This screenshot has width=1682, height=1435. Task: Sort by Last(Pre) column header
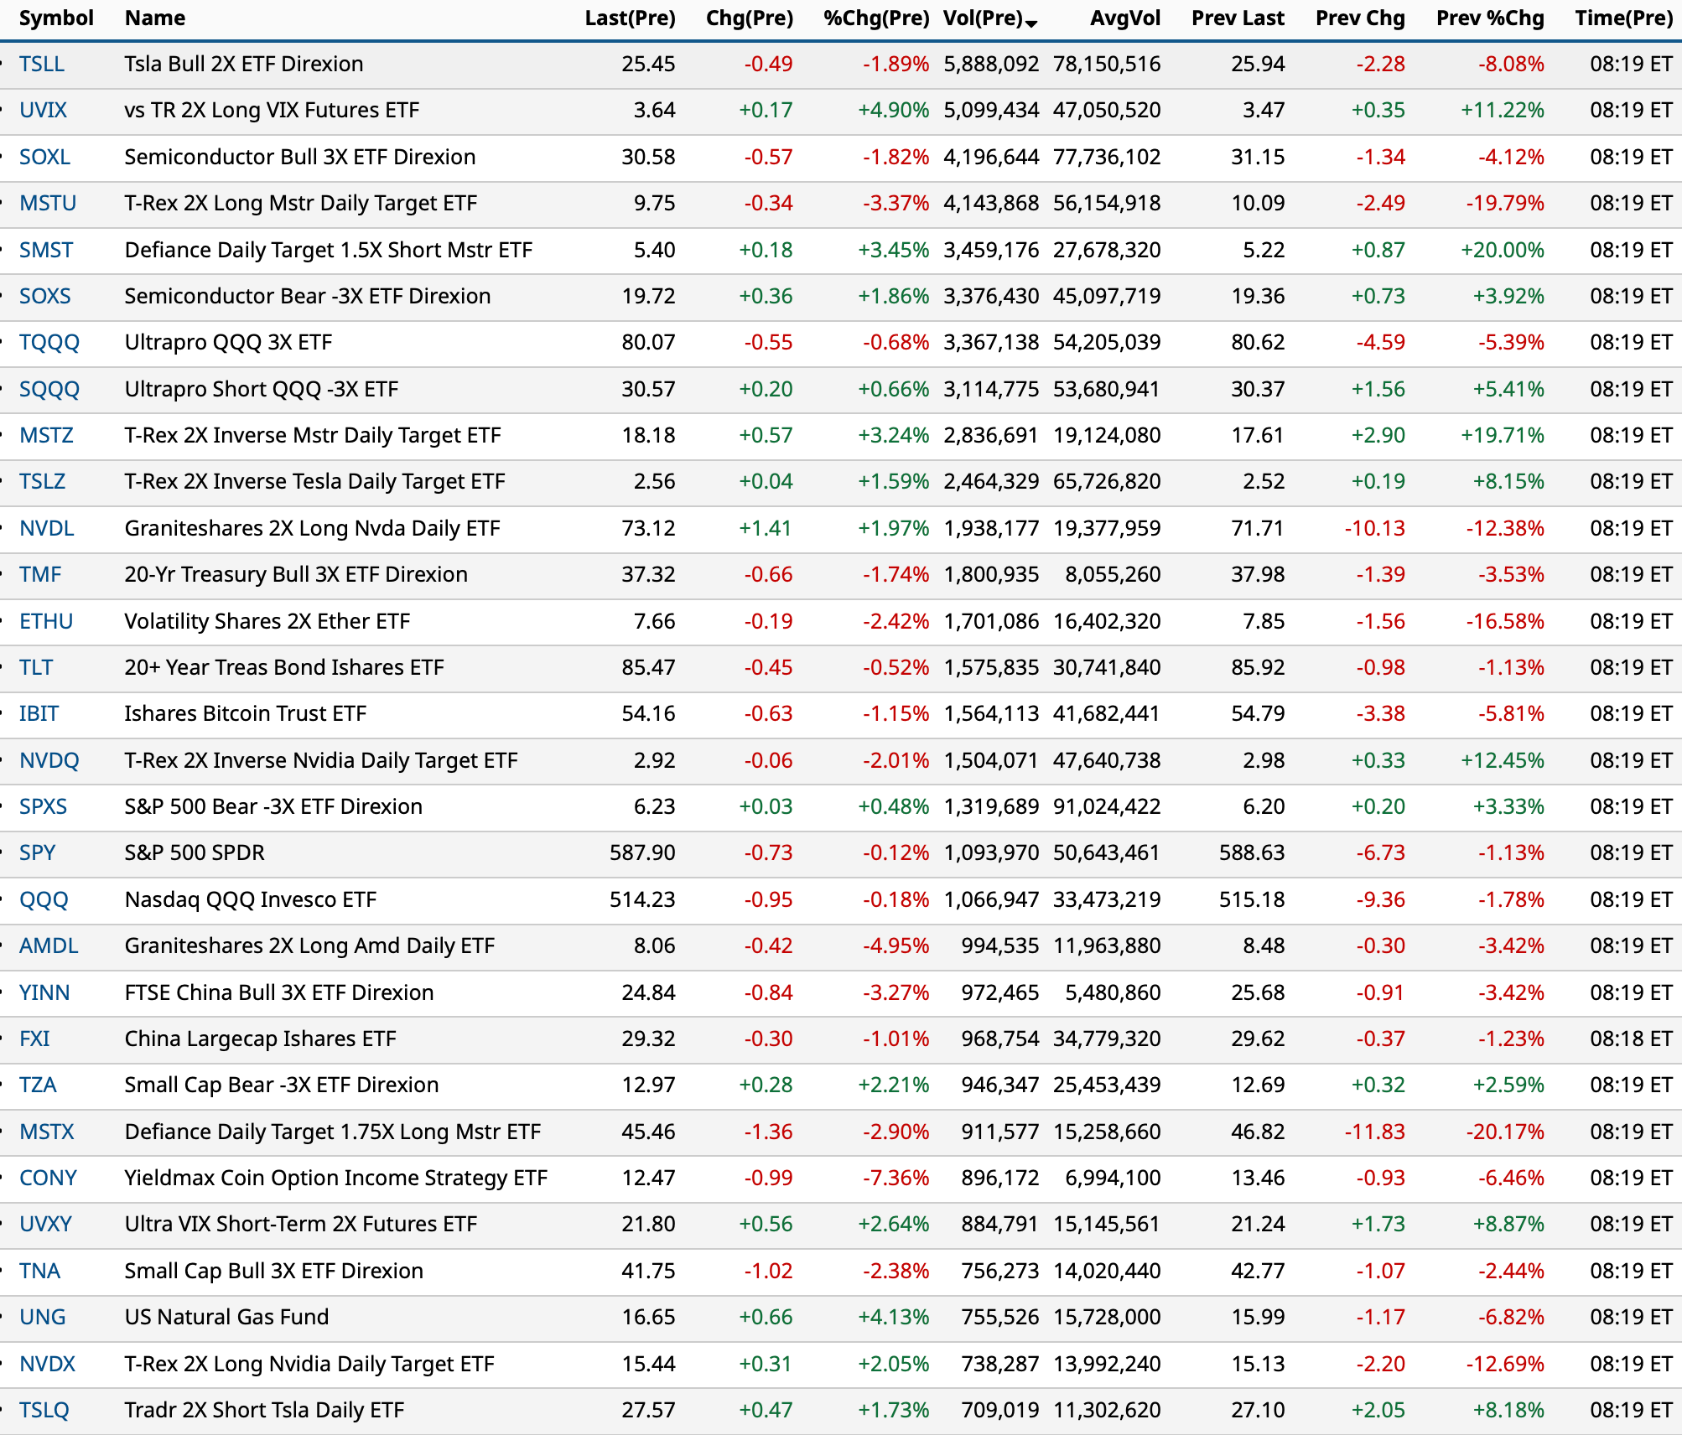pos(630,18)
